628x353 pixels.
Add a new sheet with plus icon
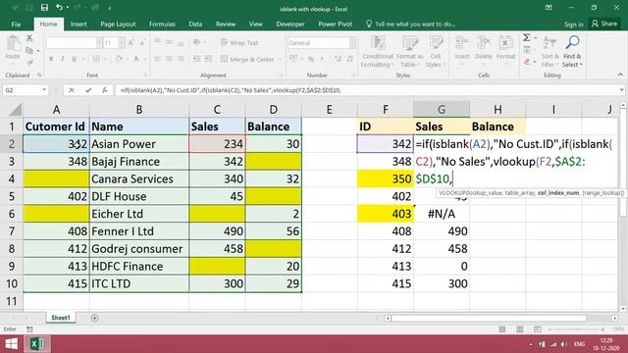94,318
